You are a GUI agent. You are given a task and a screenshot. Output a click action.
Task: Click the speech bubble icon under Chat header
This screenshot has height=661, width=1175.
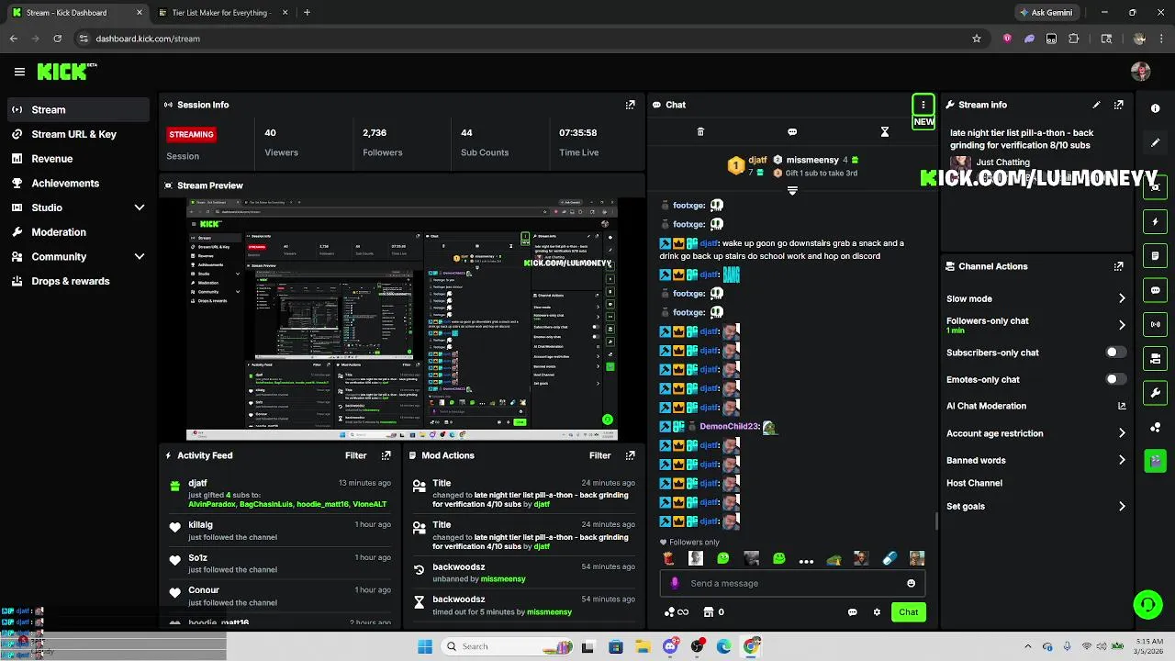click(792, 132)
